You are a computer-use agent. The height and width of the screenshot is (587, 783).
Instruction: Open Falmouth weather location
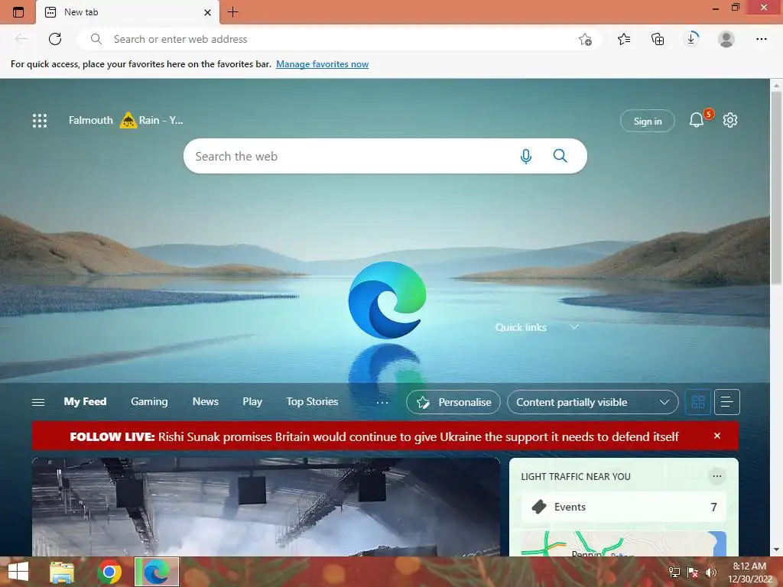91,120
